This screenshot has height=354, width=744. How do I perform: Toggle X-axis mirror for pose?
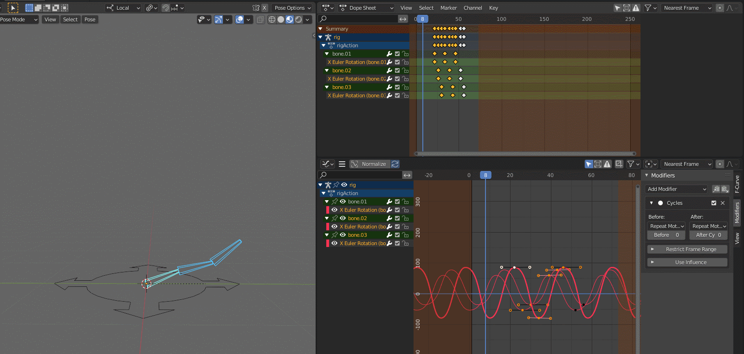265,8
